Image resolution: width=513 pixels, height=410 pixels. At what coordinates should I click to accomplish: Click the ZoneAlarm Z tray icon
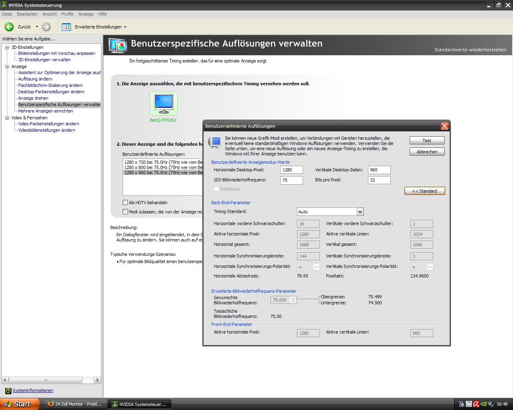461,404
